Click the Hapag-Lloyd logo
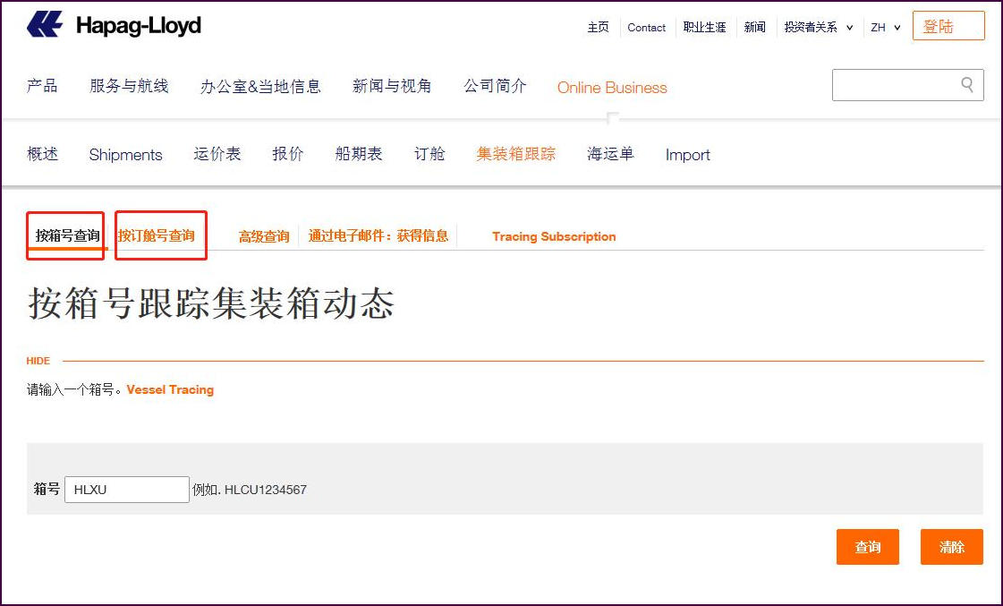 [x=114, y=26]
